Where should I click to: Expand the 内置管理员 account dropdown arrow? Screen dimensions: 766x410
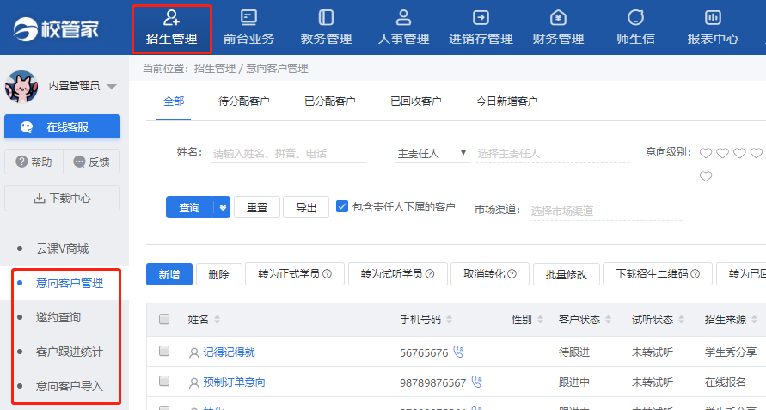click(112, 87)
